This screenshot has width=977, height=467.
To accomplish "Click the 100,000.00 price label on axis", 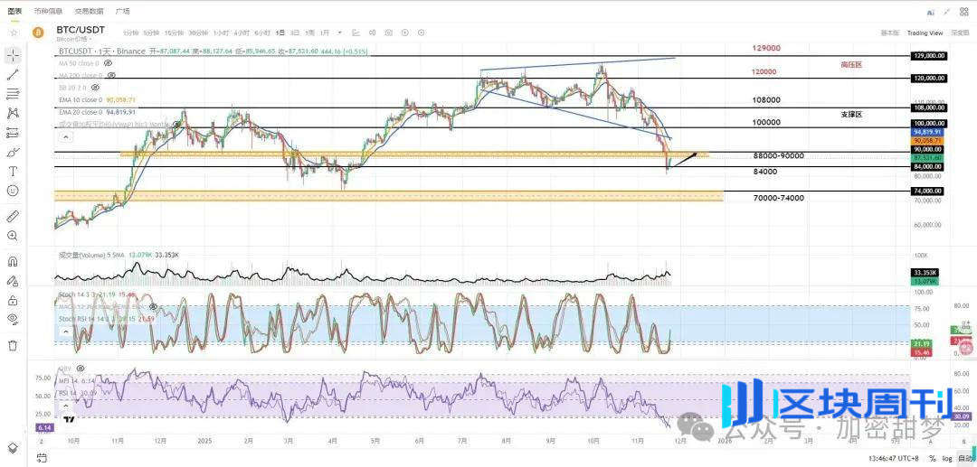I will [930, 123].
